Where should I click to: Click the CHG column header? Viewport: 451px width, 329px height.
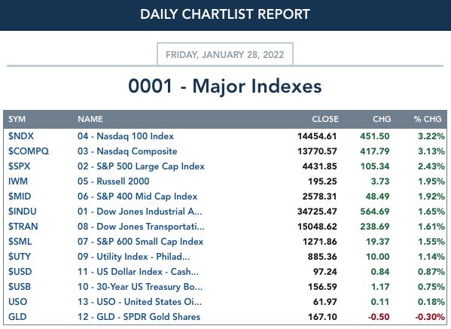382,119
